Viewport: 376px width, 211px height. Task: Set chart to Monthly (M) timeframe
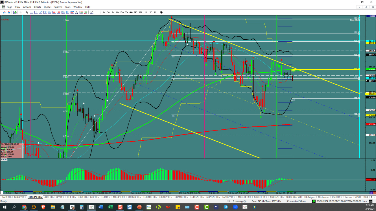pyautogui.click(x=155, y=12)
